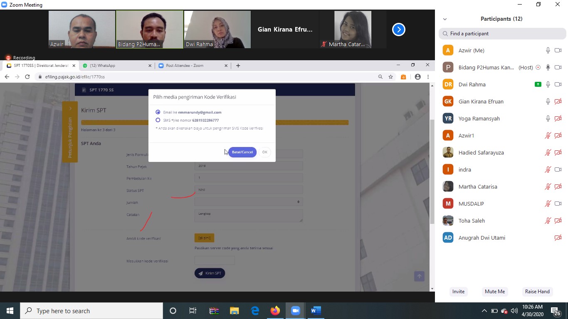Collapse the Participants panel chevron

[x=445, y=19]
